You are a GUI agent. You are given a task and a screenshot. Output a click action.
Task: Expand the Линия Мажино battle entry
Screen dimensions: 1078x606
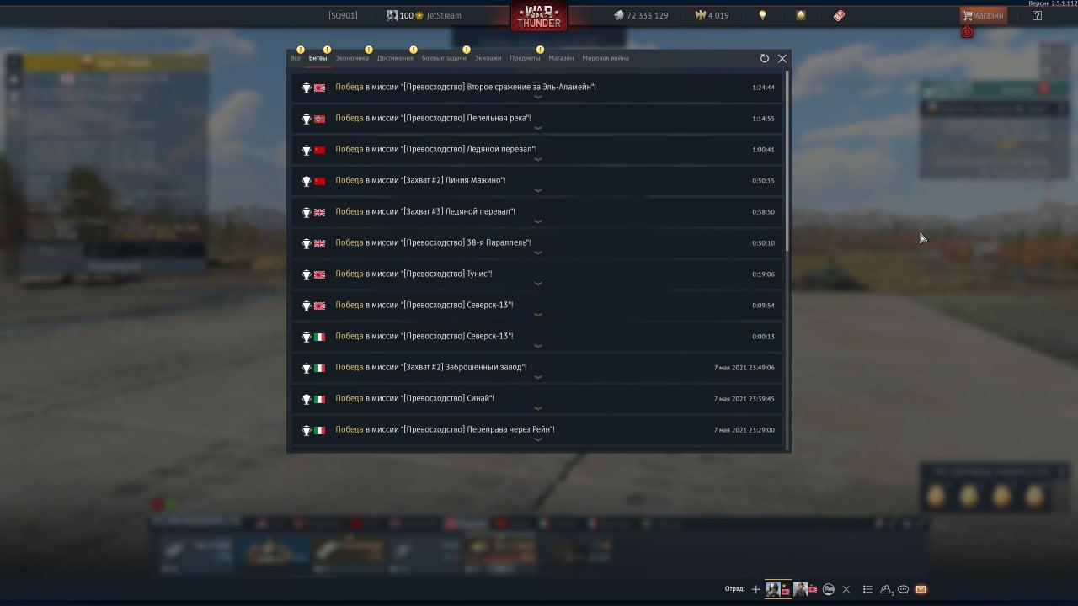point(538,190)
